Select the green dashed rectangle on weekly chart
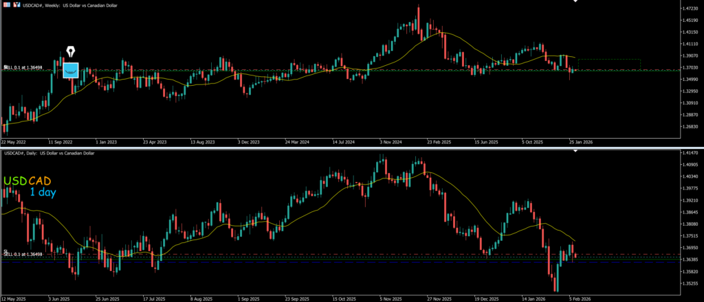 click(609, 64)
